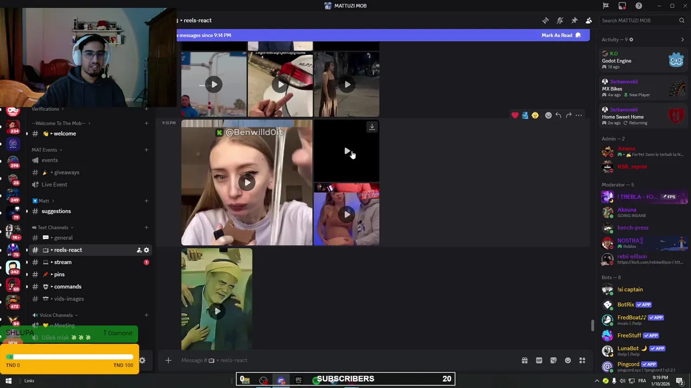Open pinned messages in the header

574,20
